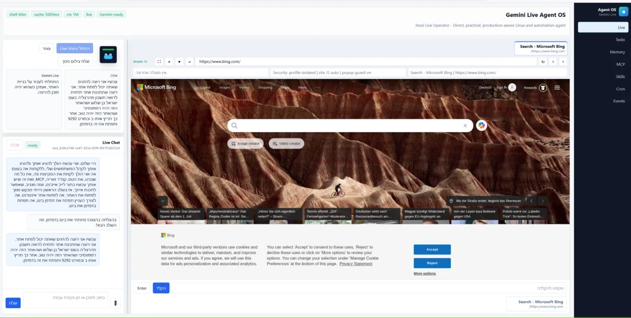Clear the Bing search box with X
Screen dimensions: 631x318
click(x=465, y=125)
